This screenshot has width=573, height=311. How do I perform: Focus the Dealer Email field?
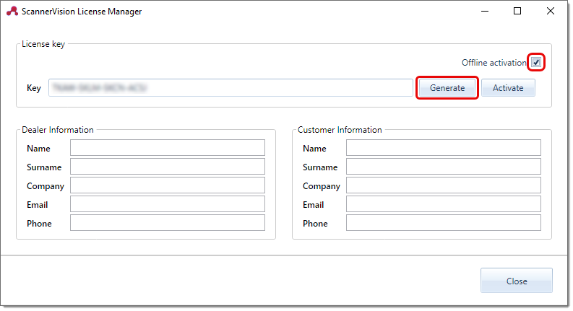click(167, 204)
